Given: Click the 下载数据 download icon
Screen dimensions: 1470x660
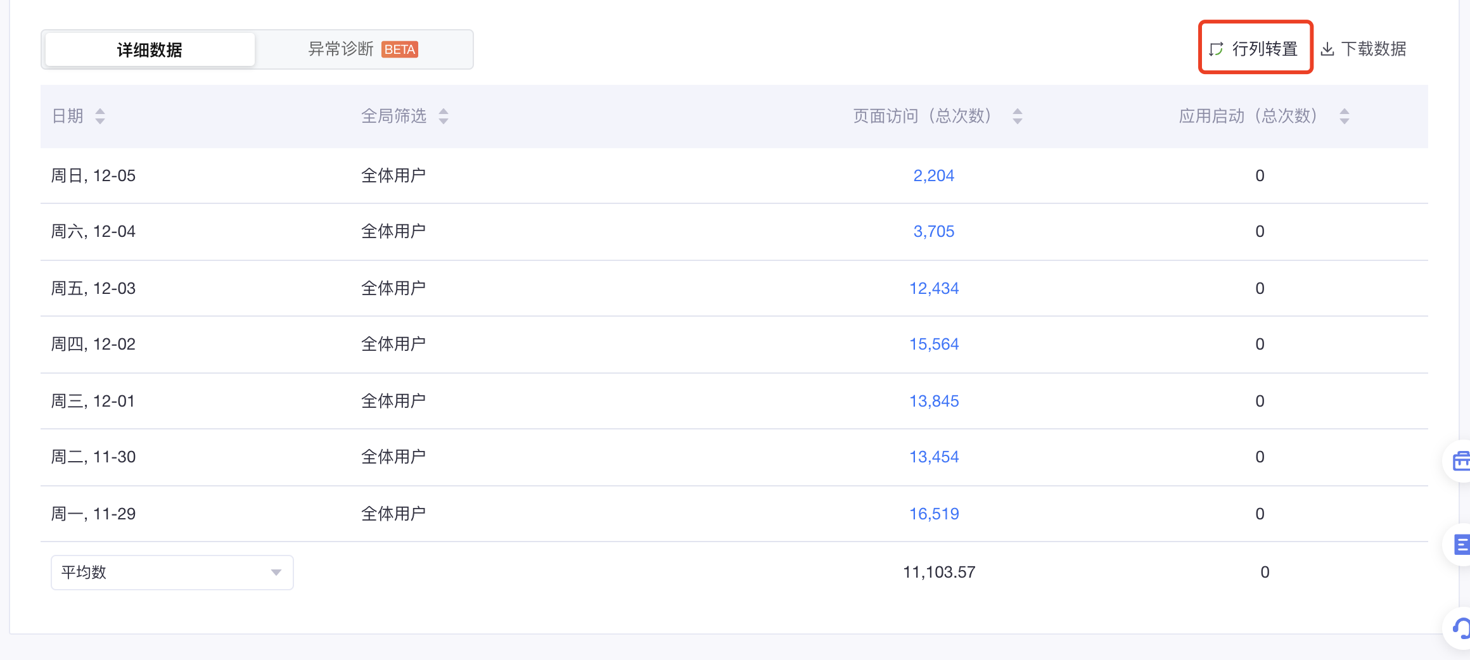Looking at the screenshot, I should tap(1327, 49).
